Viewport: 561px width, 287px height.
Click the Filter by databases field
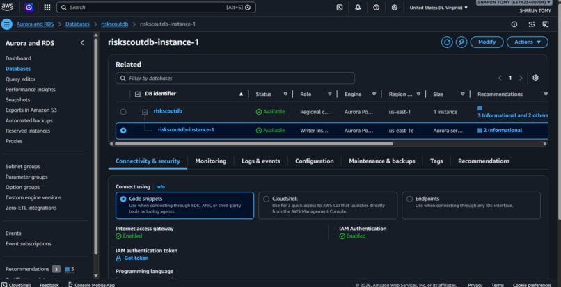click(235, 79)
